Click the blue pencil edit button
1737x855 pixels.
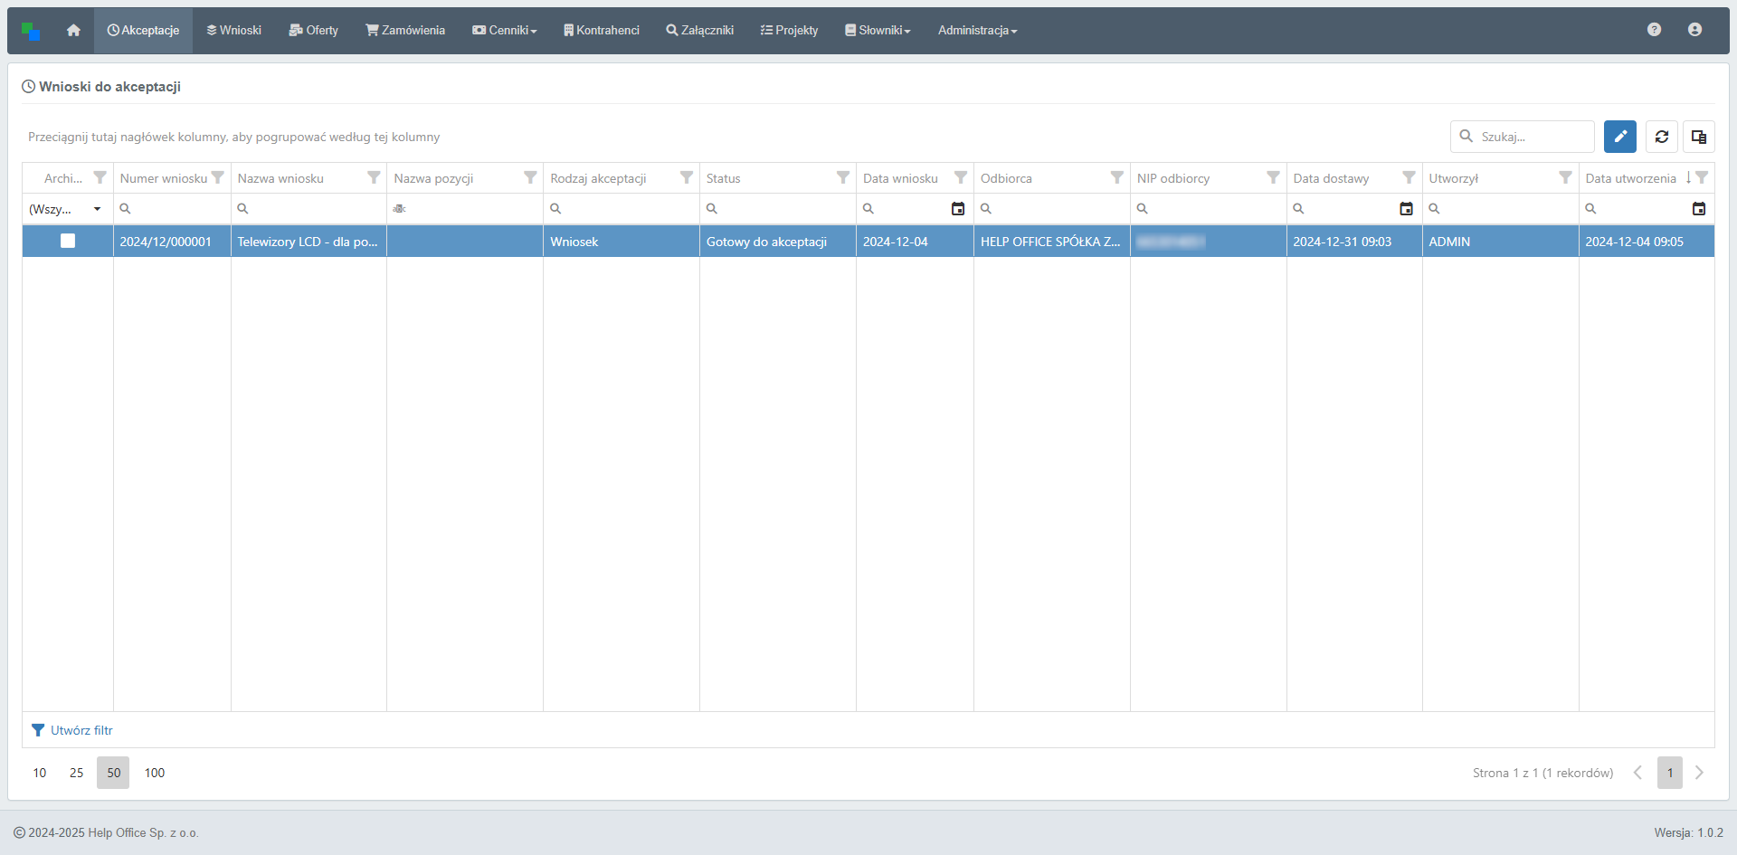point(1619,137)
